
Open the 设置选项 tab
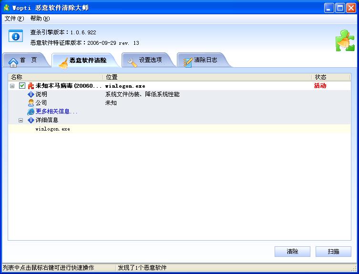click(148, 61)
